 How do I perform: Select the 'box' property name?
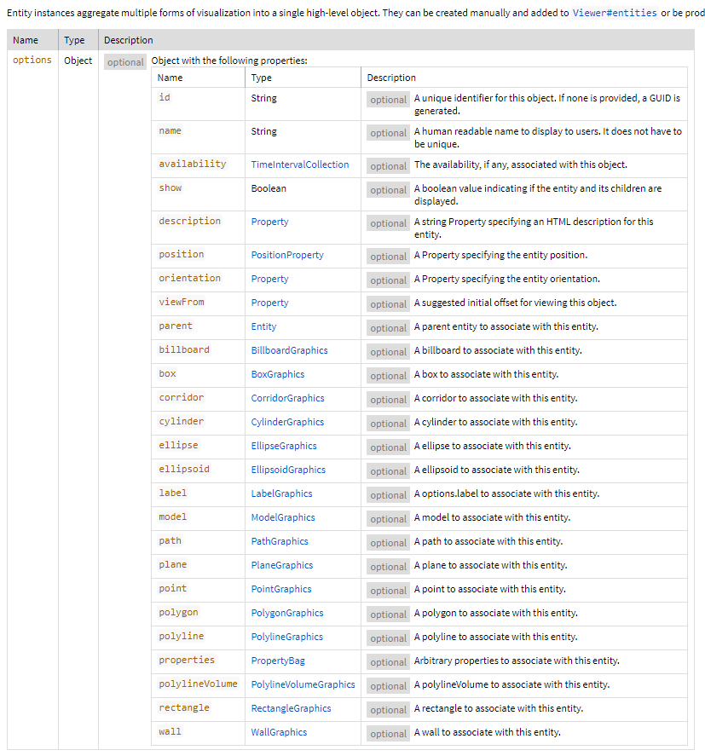click(167, 373)
